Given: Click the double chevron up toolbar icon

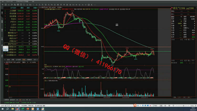Looking at the screenshot, I should click(x=82, y=5).
